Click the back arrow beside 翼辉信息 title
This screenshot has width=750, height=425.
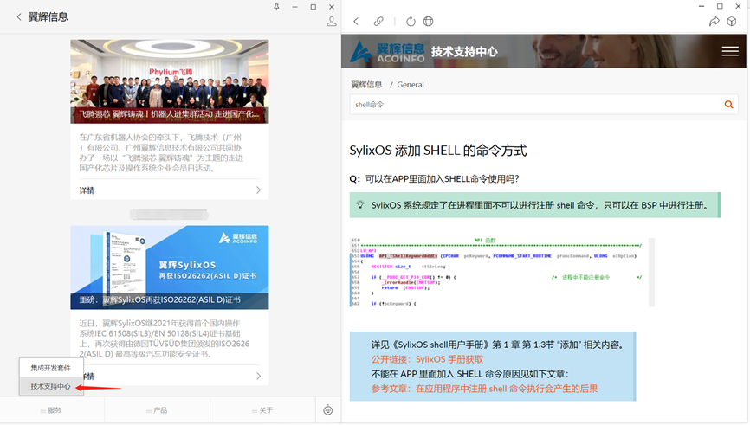click(x=18, y=16)
